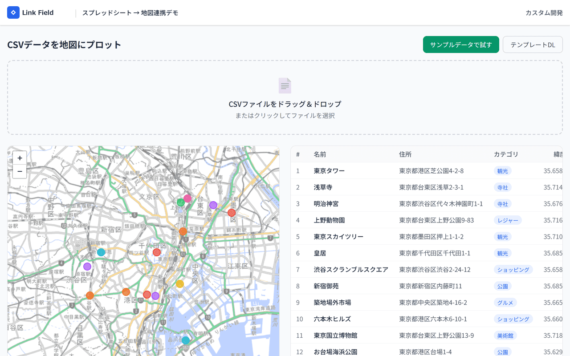Click address 東京都墨田区押上1-1-2
The height and width of the screenshot is (356, 570).
[x=432, y=237]
